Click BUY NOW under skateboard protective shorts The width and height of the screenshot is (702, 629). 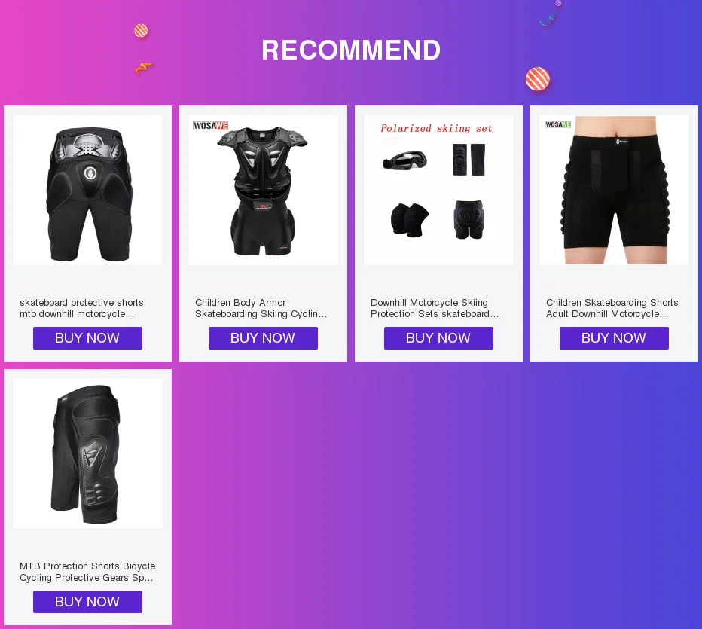[87, 338]
